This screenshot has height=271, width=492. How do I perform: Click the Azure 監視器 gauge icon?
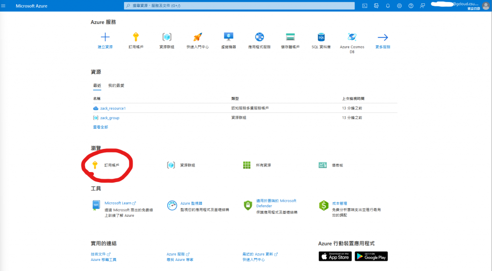tap(172, 206)
